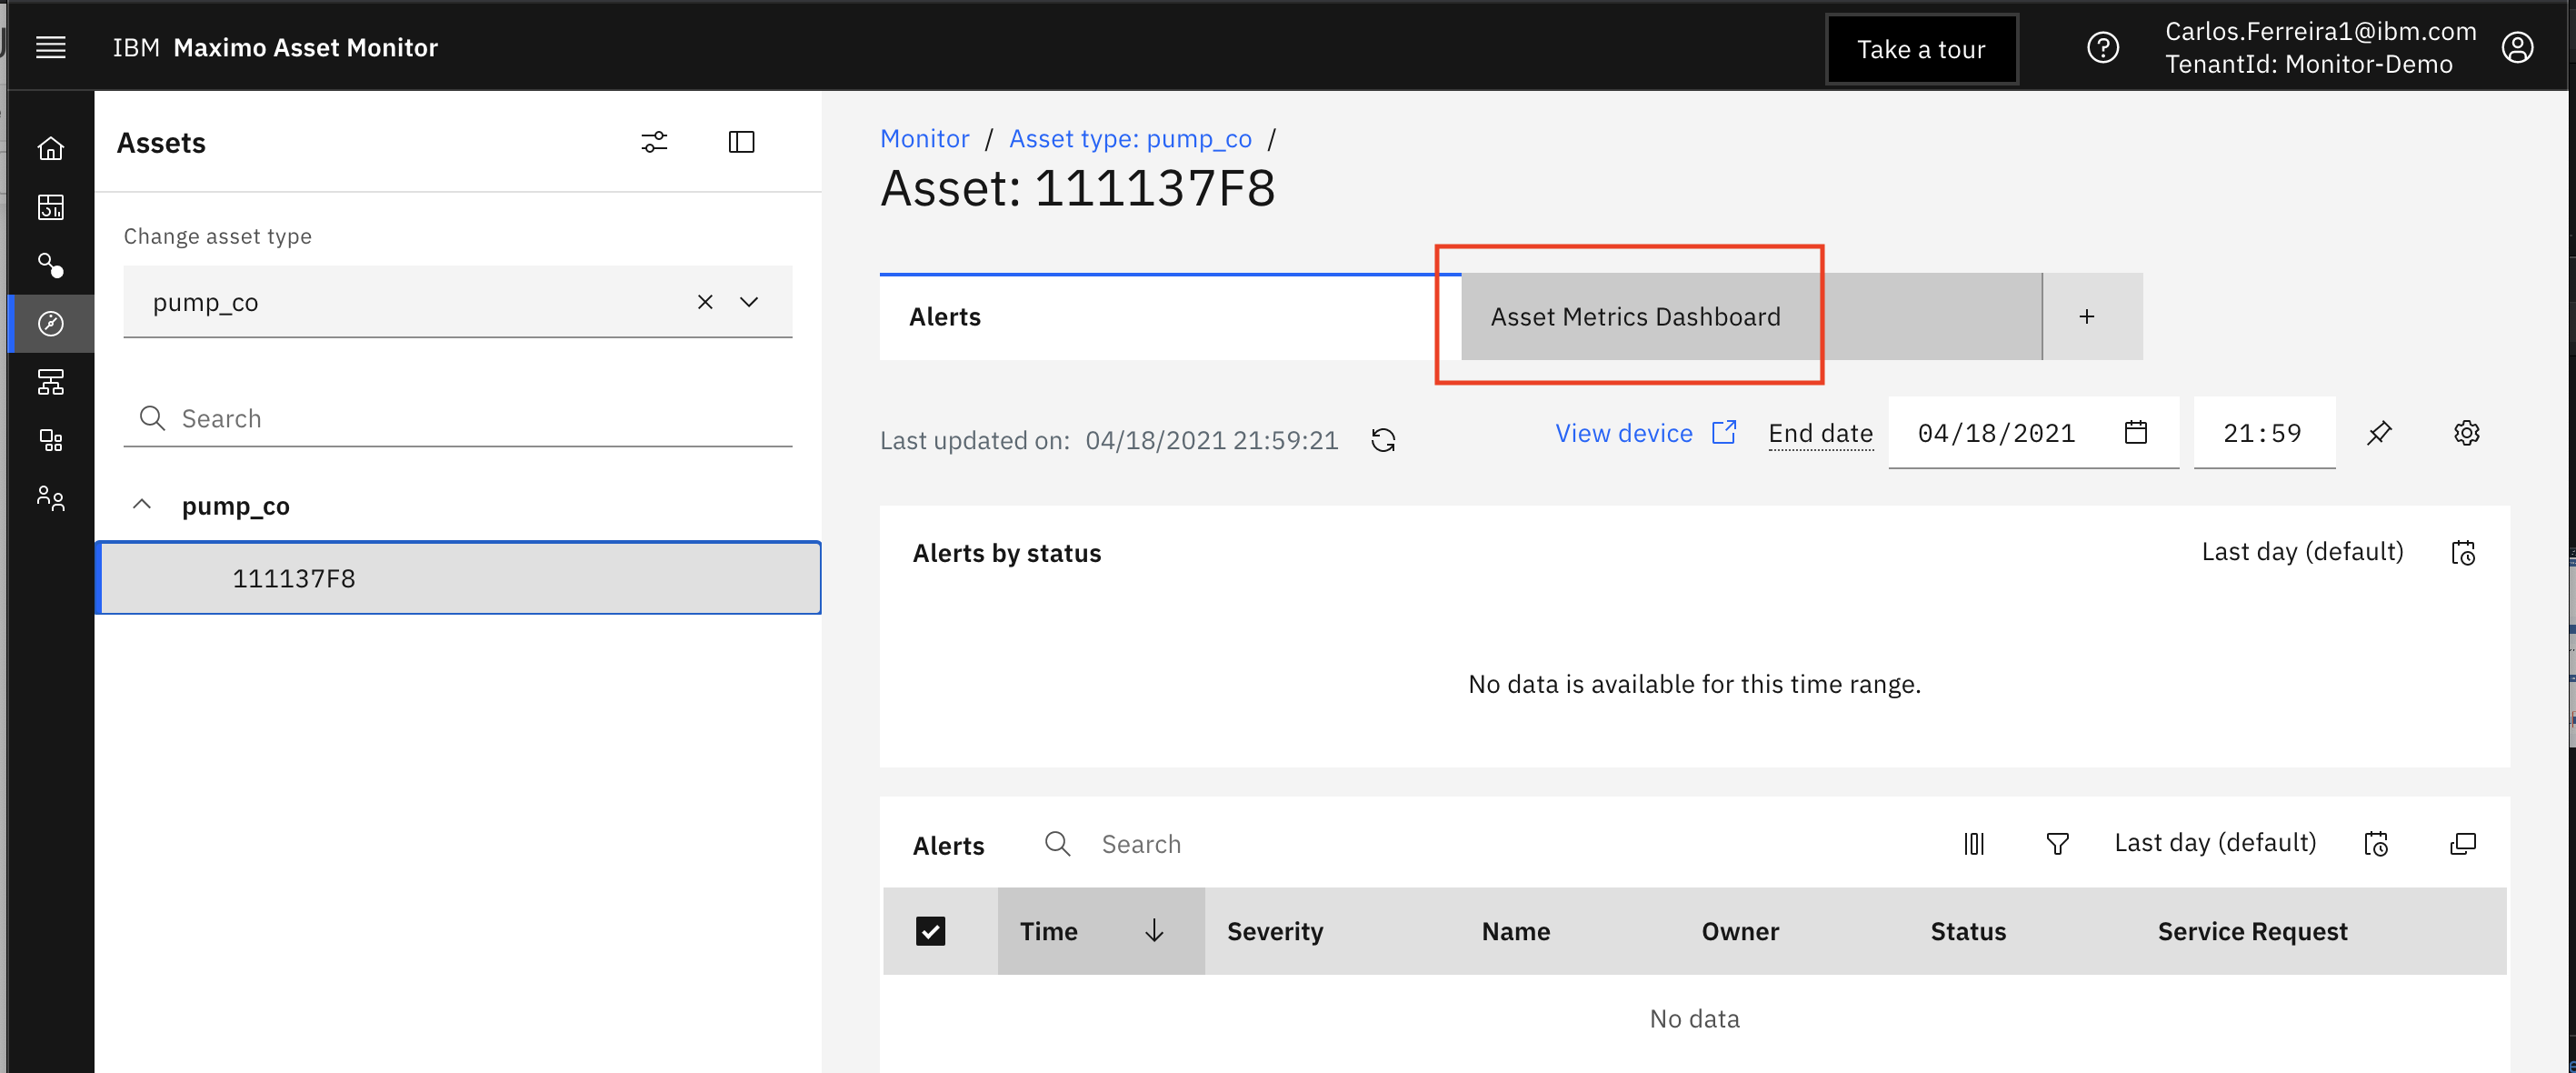The height and width of the screenshot is (1073, 2576).
Task: Change Alerts by status time range icon
Action: tap(2462, 552)
